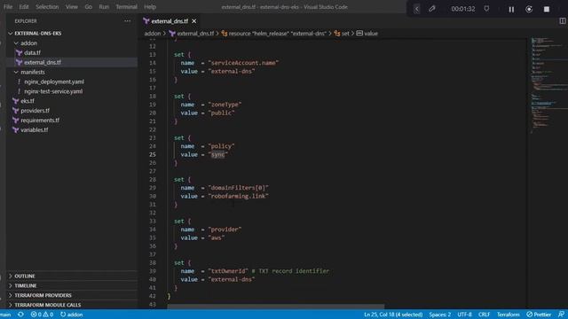This screenshot has width=568, height=319.
Task: Select the recorder pen annotation tool
Action: 432,9
